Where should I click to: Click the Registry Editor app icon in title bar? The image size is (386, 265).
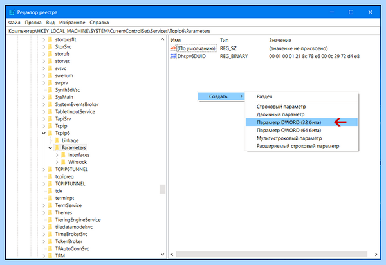(x=12, y=12)
